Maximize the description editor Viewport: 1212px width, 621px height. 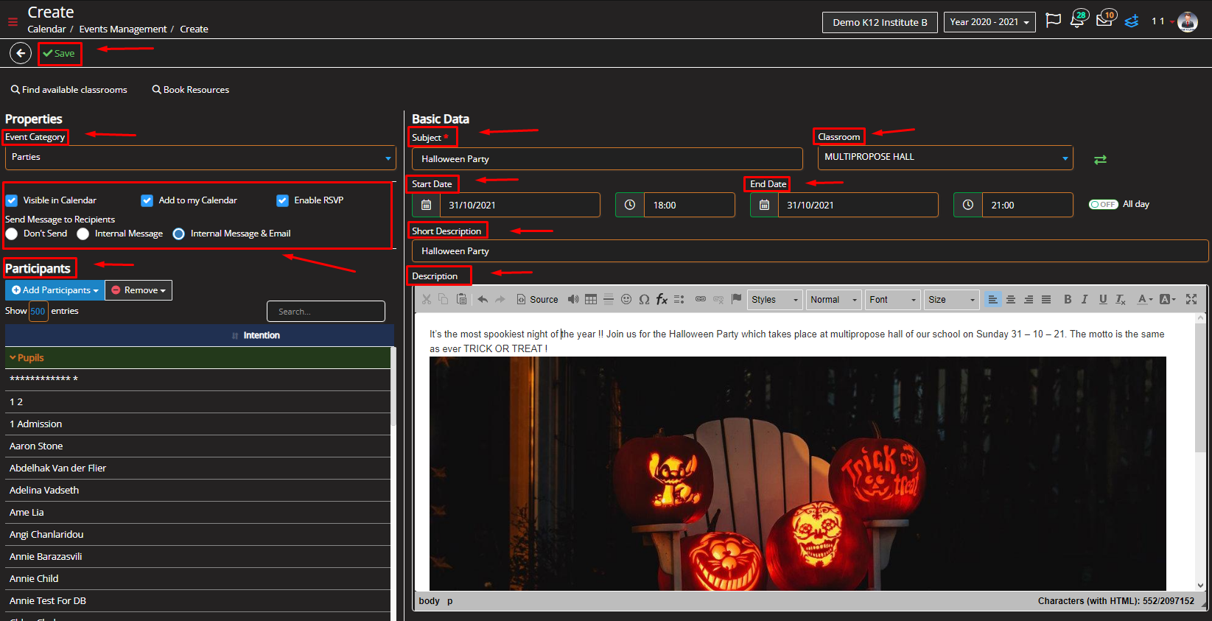pyautogui.click(x=1191, y=299)
